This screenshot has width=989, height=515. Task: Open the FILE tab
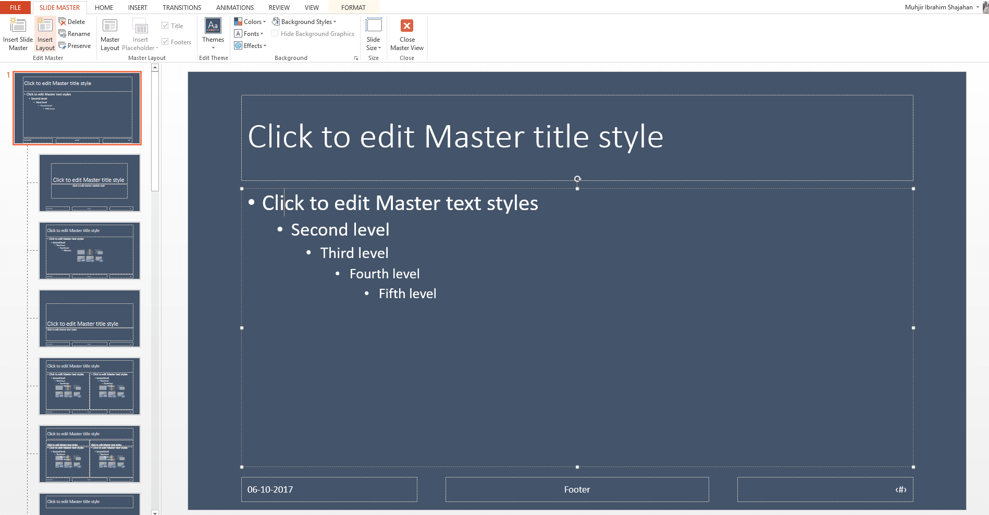[16, 7]
